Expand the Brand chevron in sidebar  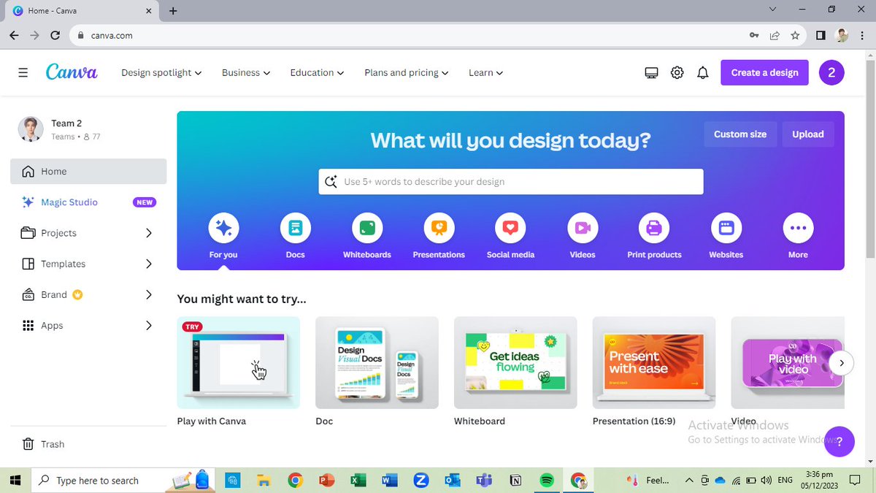coord(149,294)
